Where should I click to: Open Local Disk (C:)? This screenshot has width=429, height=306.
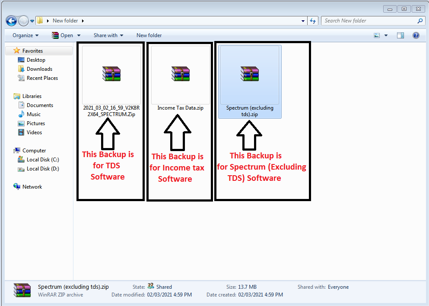(43, 160)
